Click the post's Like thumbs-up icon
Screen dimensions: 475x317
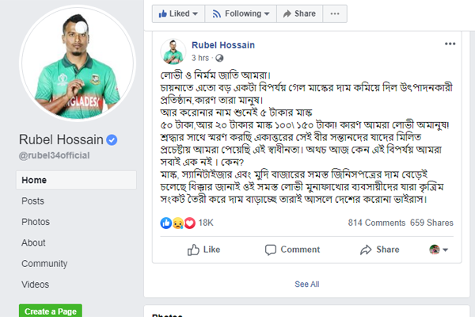tap(193, 250)
